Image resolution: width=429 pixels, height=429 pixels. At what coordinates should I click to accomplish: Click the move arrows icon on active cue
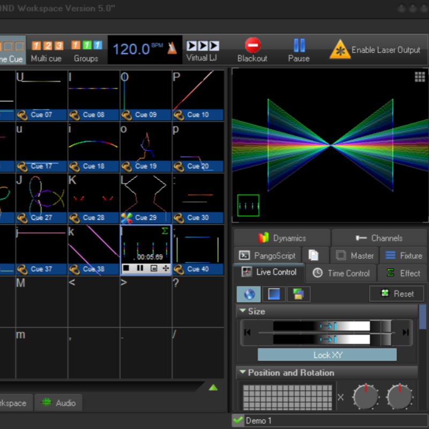coord(166,268)
